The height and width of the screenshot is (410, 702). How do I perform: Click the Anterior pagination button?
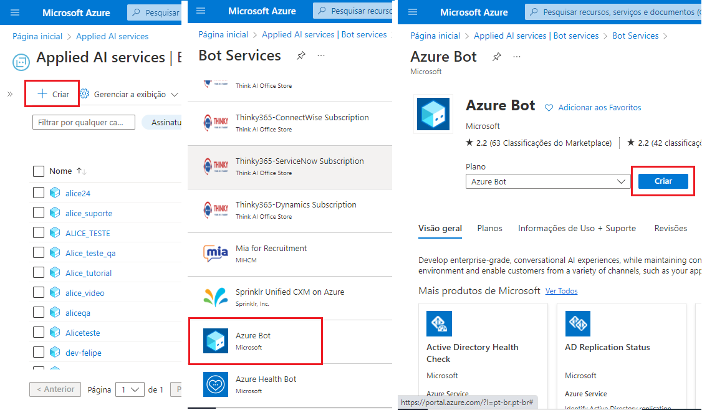(55, 389)
